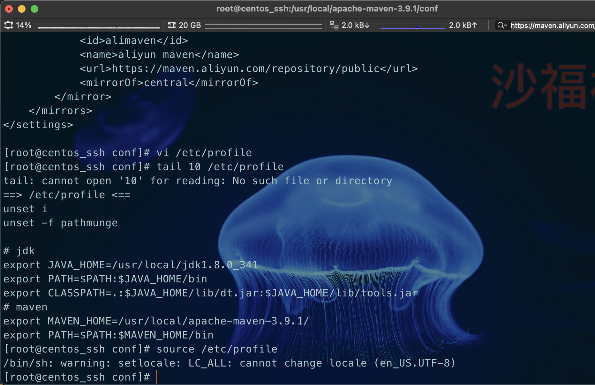This screenshot has width=595, height=385.
Task: Click the upload rate indicator "2.0 kB↑"
Action: point(463,25)
